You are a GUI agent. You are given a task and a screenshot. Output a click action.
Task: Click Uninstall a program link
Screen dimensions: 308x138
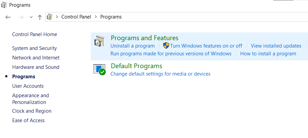(x=133, y=46)
